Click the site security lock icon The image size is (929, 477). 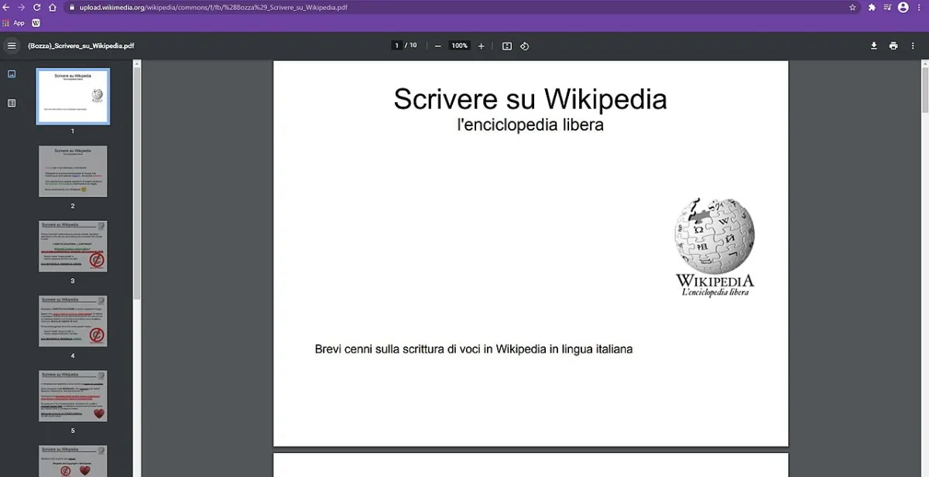pos(71,7)
